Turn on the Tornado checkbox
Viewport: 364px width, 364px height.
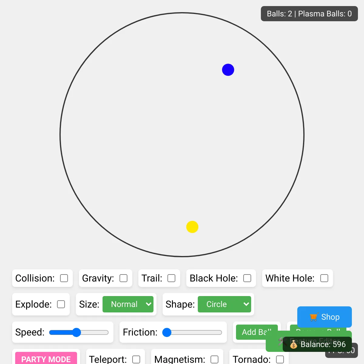280,359
